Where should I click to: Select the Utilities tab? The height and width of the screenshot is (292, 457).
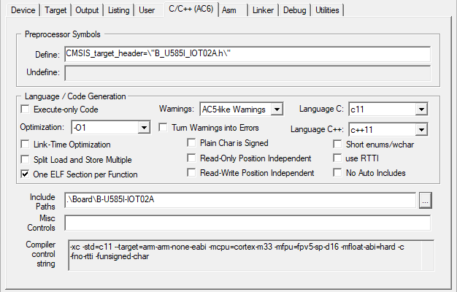[327, 10]
